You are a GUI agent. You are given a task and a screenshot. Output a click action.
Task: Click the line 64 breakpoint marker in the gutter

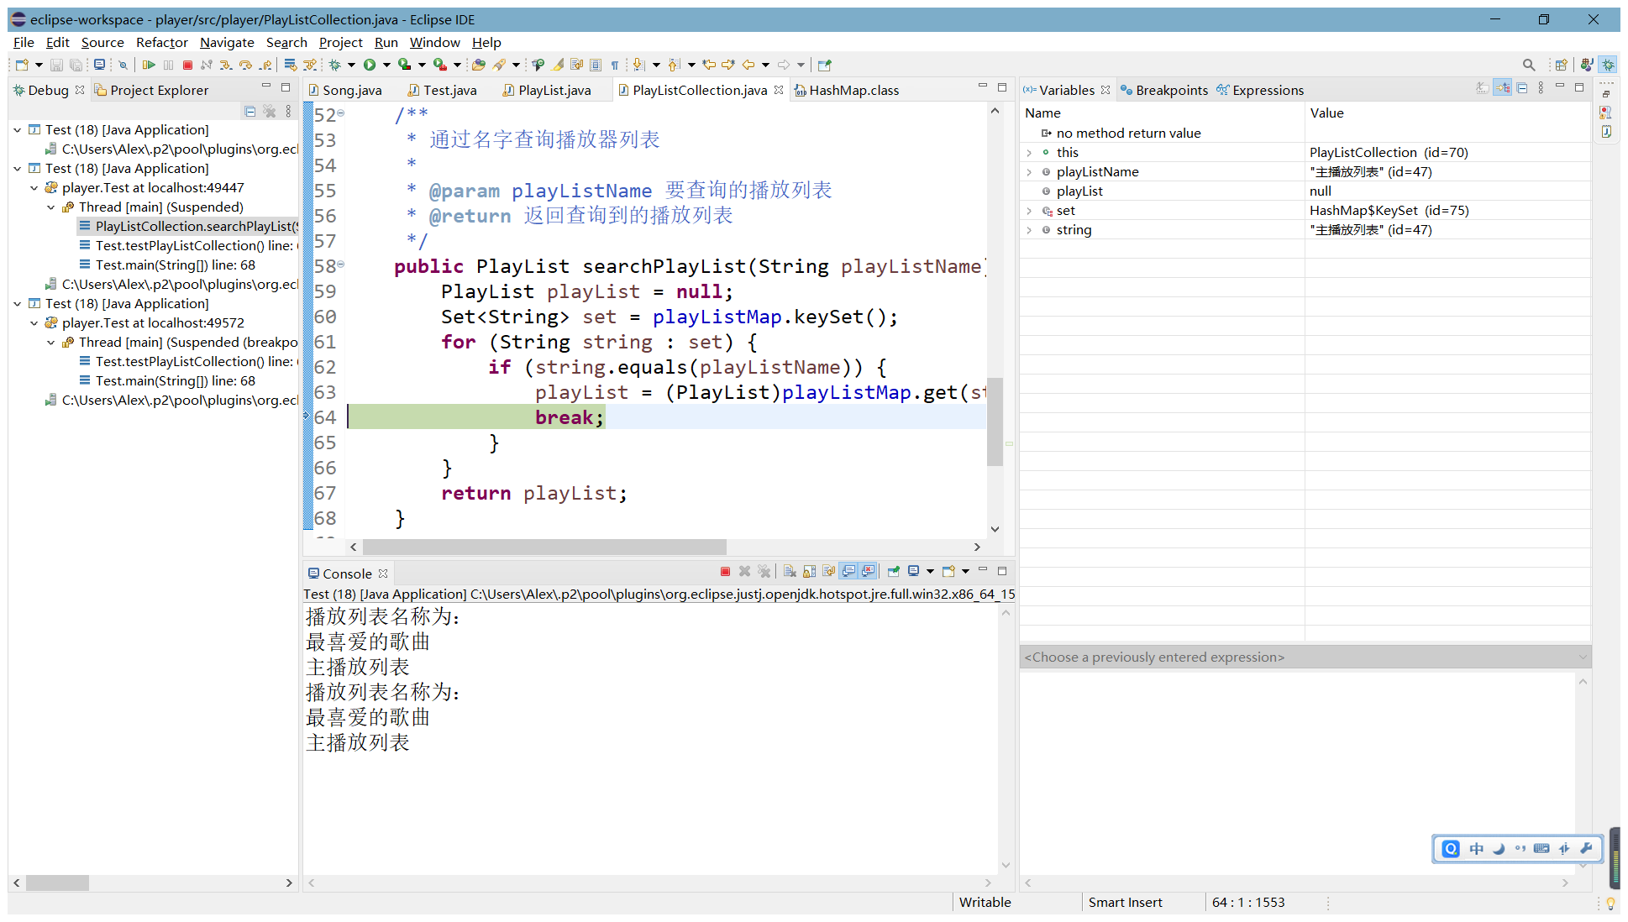307,416
